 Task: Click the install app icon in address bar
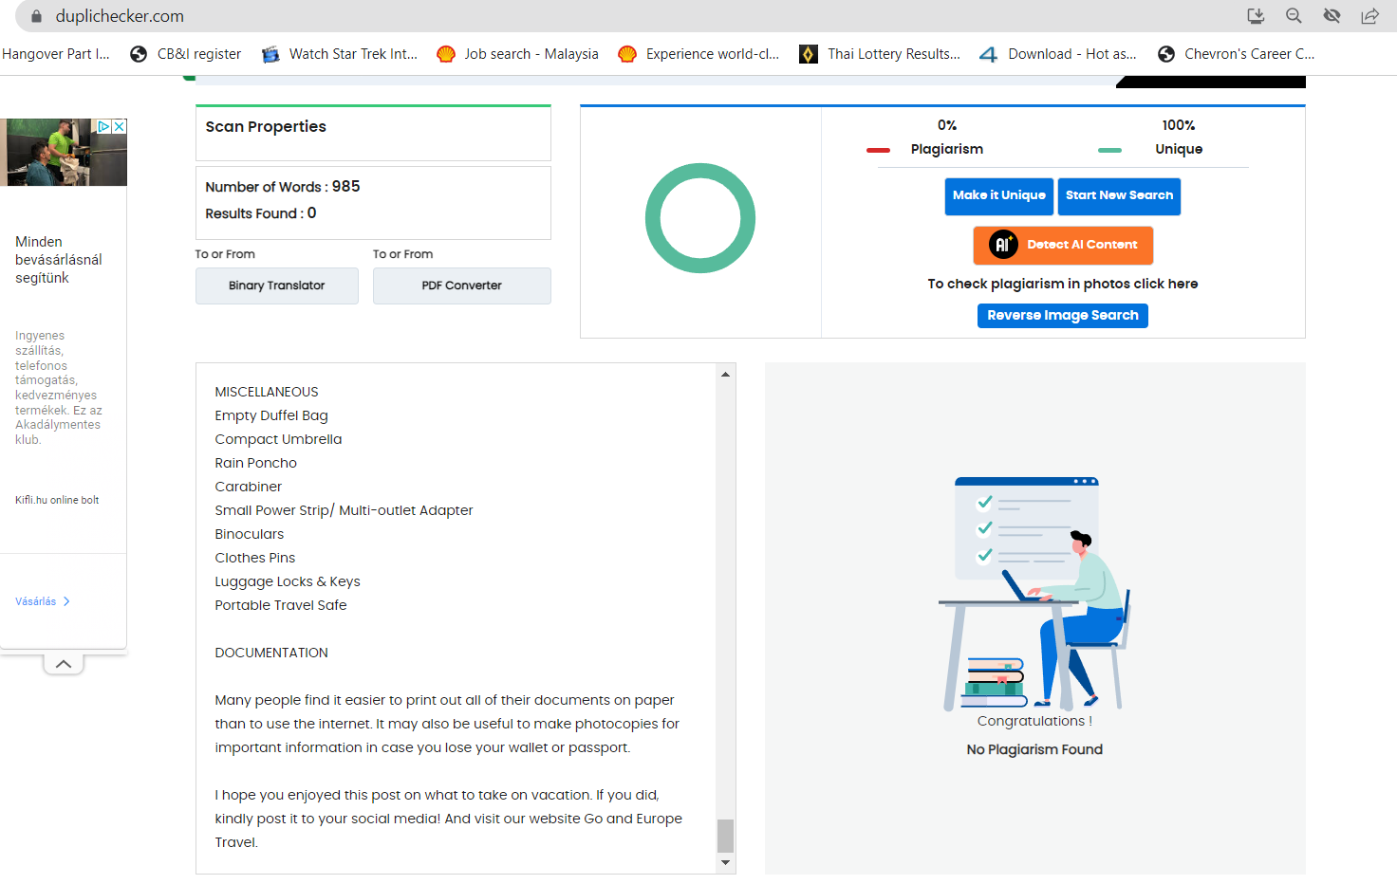coord(1256,16)
